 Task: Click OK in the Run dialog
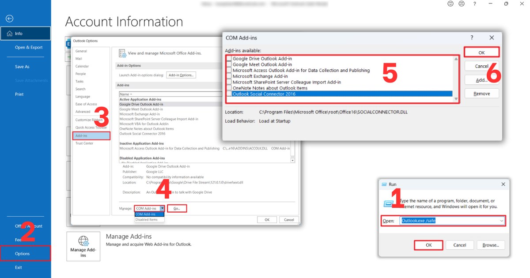pos(428,245)
